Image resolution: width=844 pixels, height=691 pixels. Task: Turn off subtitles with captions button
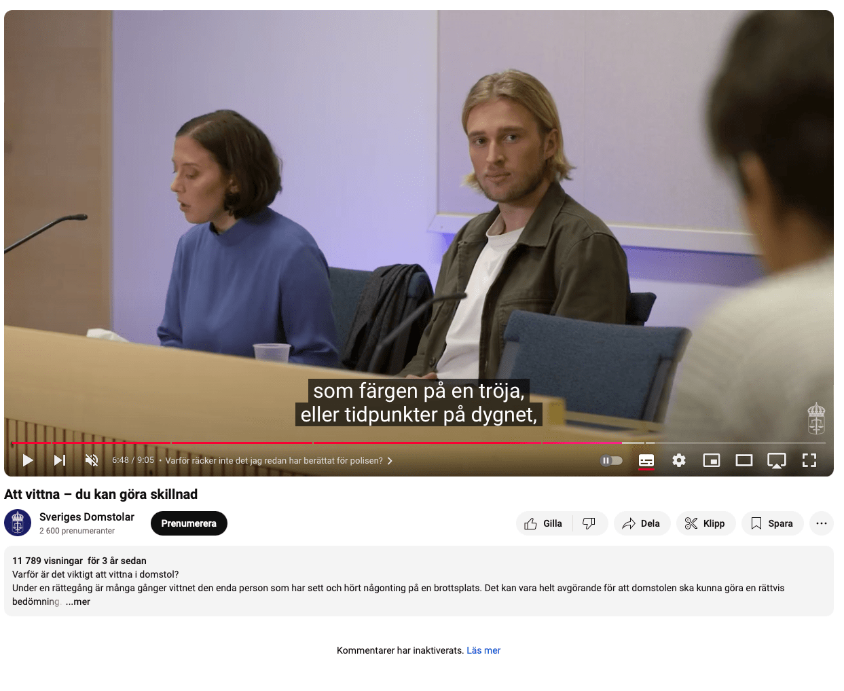click(x=646, y=460)
